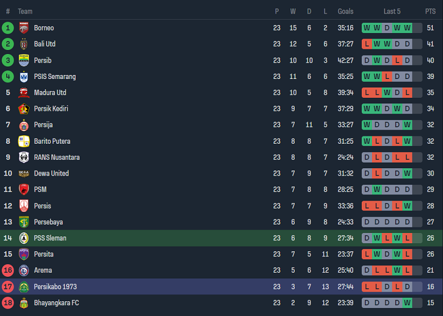This screenshot has width=443, height=316.
Task: Click Bali Utd's red L form badge
Action: pos(366,44)
